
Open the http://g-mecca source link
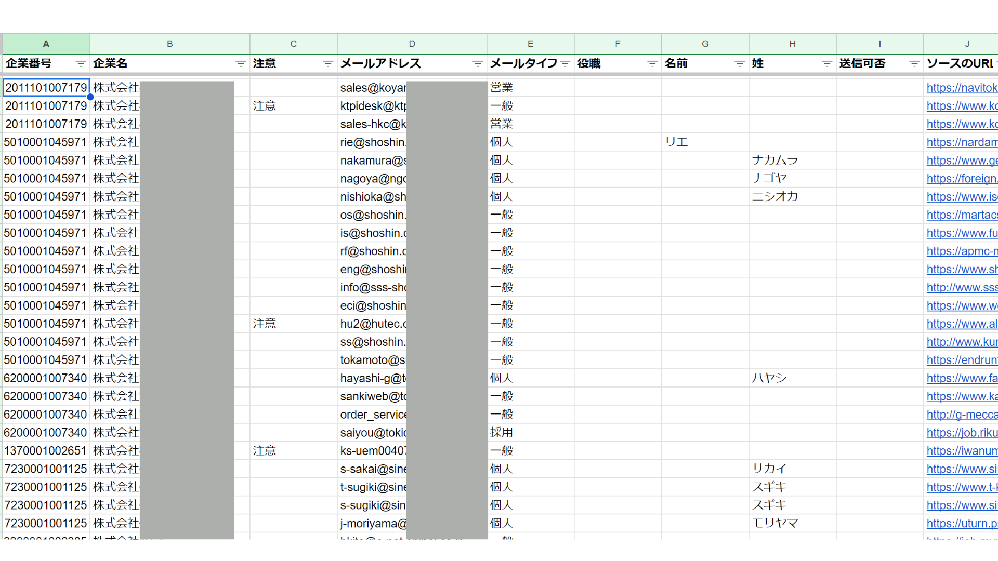click(x=962, y=415)
